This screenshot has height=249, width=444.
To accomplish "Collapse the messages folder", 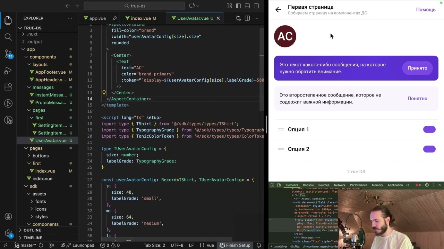I will point(47,87).
